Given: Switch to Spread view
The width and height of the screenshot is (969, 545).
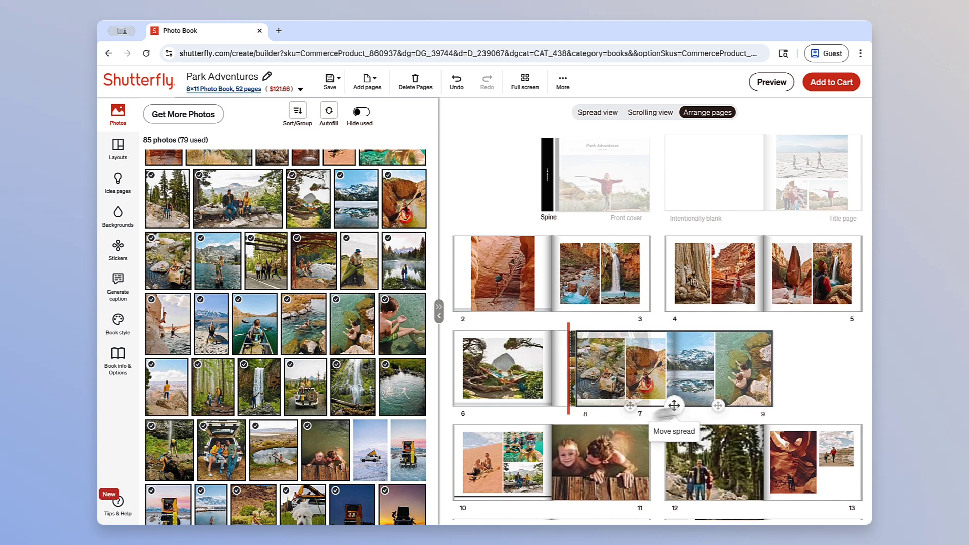Looking at the screenshot, I should click(598, 112).
